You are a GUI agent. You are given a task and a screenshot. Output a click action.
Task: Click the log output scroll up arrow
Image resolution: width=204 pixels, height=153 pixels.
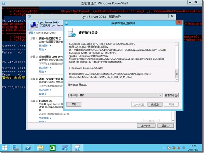point(177,44)
